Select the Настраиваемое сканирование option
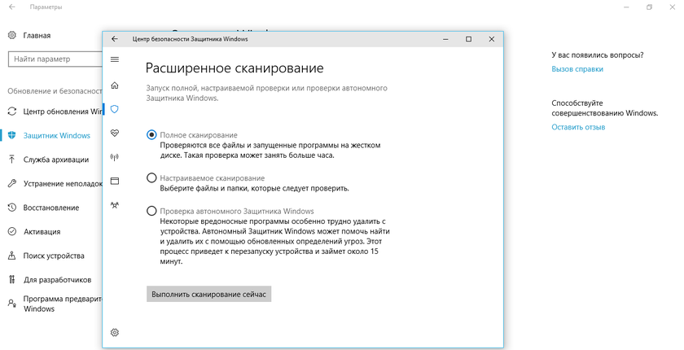This screenshot has height=350, width=684. 151,177
